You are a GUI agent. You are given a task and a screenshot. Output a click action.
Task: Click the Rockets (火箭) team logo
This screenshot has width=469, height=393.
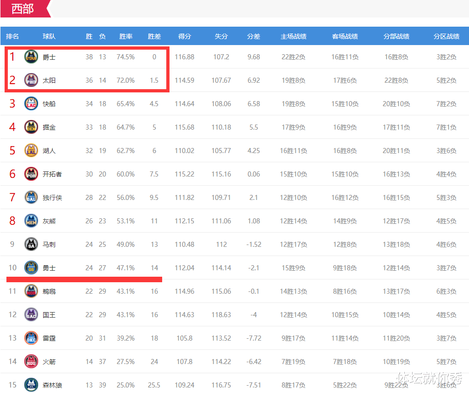(x=31, y=361)
